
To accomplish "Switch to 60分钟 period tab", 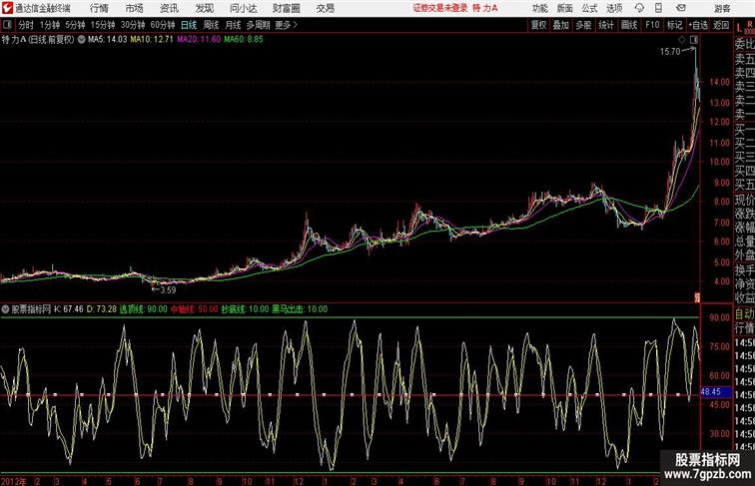I will (162, 25).
